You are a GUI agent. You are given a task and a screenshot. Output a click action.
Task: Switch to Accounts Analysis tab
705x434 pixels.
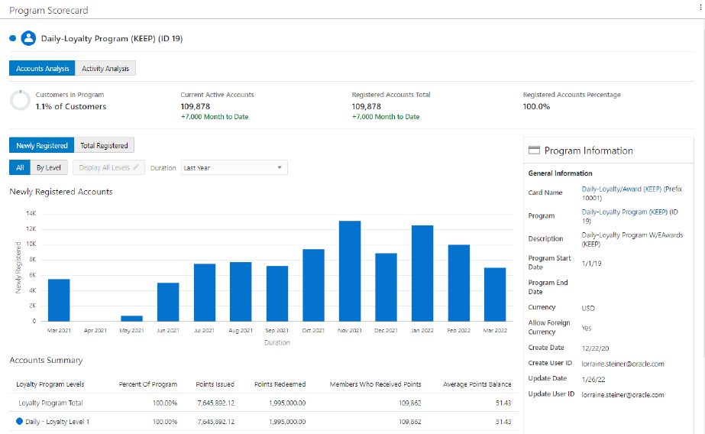(x=42, y=68)
